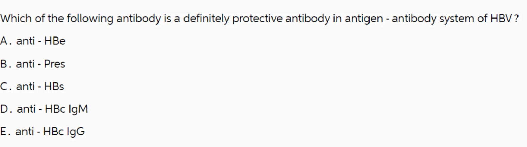Select answer option B anti - Pres

click(x=40, y=64)
